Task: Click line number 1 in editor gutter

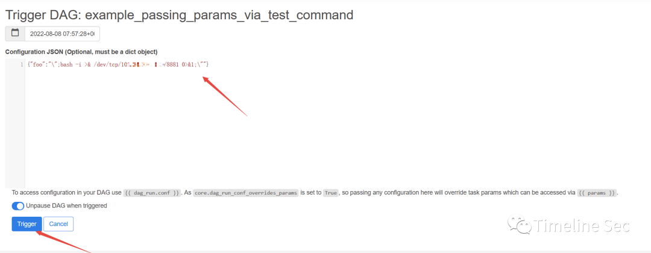Action: pyautogui.click(x=21, y=64)
